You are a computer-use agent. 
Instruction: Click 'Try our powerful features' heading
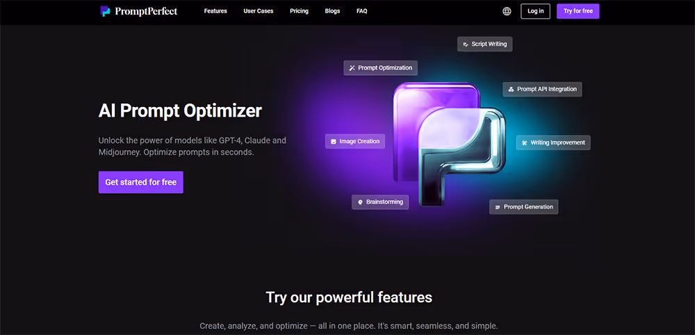[349, 297]
